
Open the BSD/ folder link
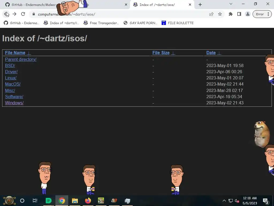pos(10,65)
